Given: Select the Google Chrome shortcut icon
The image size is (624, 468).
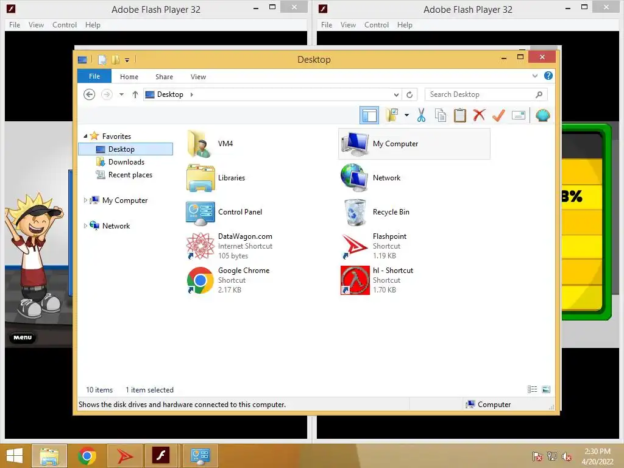Looking at the screenshot, I should [200, 280].
